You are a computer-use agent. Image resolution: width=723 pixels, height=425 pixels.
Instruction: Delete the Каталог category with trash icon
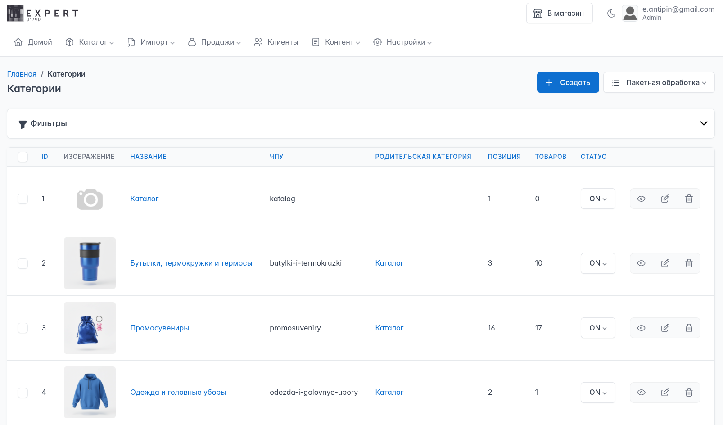[x=688, y=199]
